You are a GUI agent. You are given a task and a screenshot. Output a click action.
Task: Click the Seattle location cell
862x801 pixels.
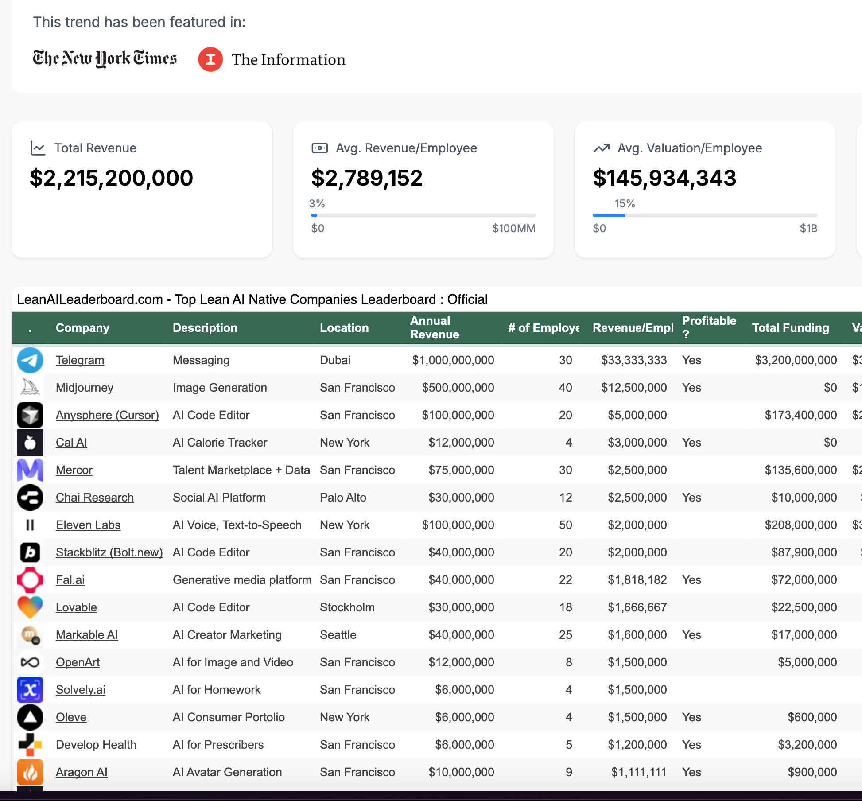pos(338,635)
